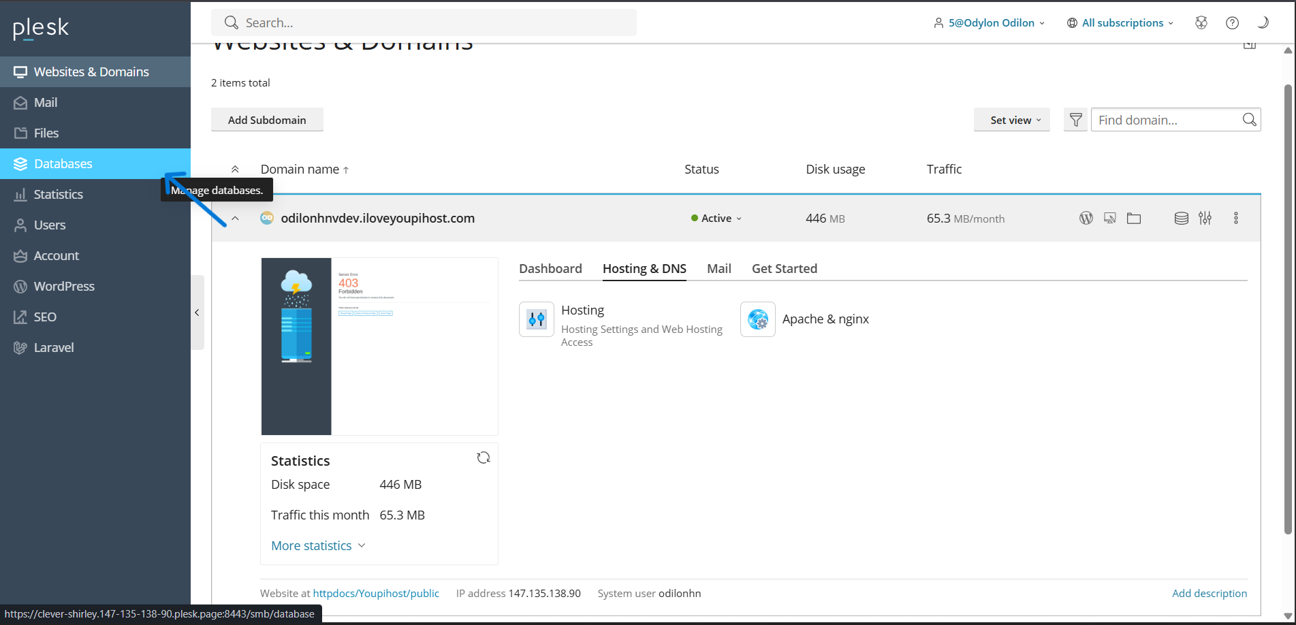Screen dimensions: 1296x625
Task: Open the help question mark icon
Action: coord(1232,22)
